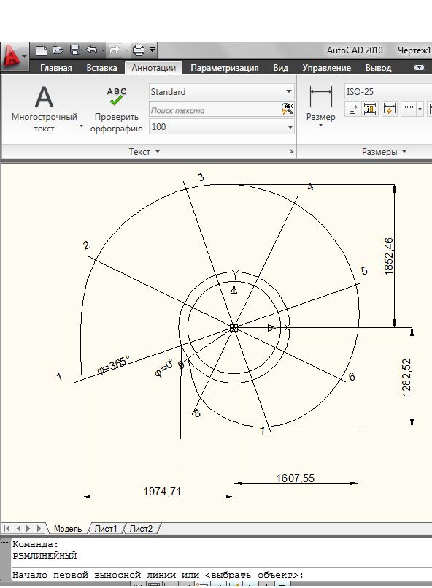This screenshot has width=432, height=588.
Task: Switch to the Вид tab
Action: click(x=280, y=68)
